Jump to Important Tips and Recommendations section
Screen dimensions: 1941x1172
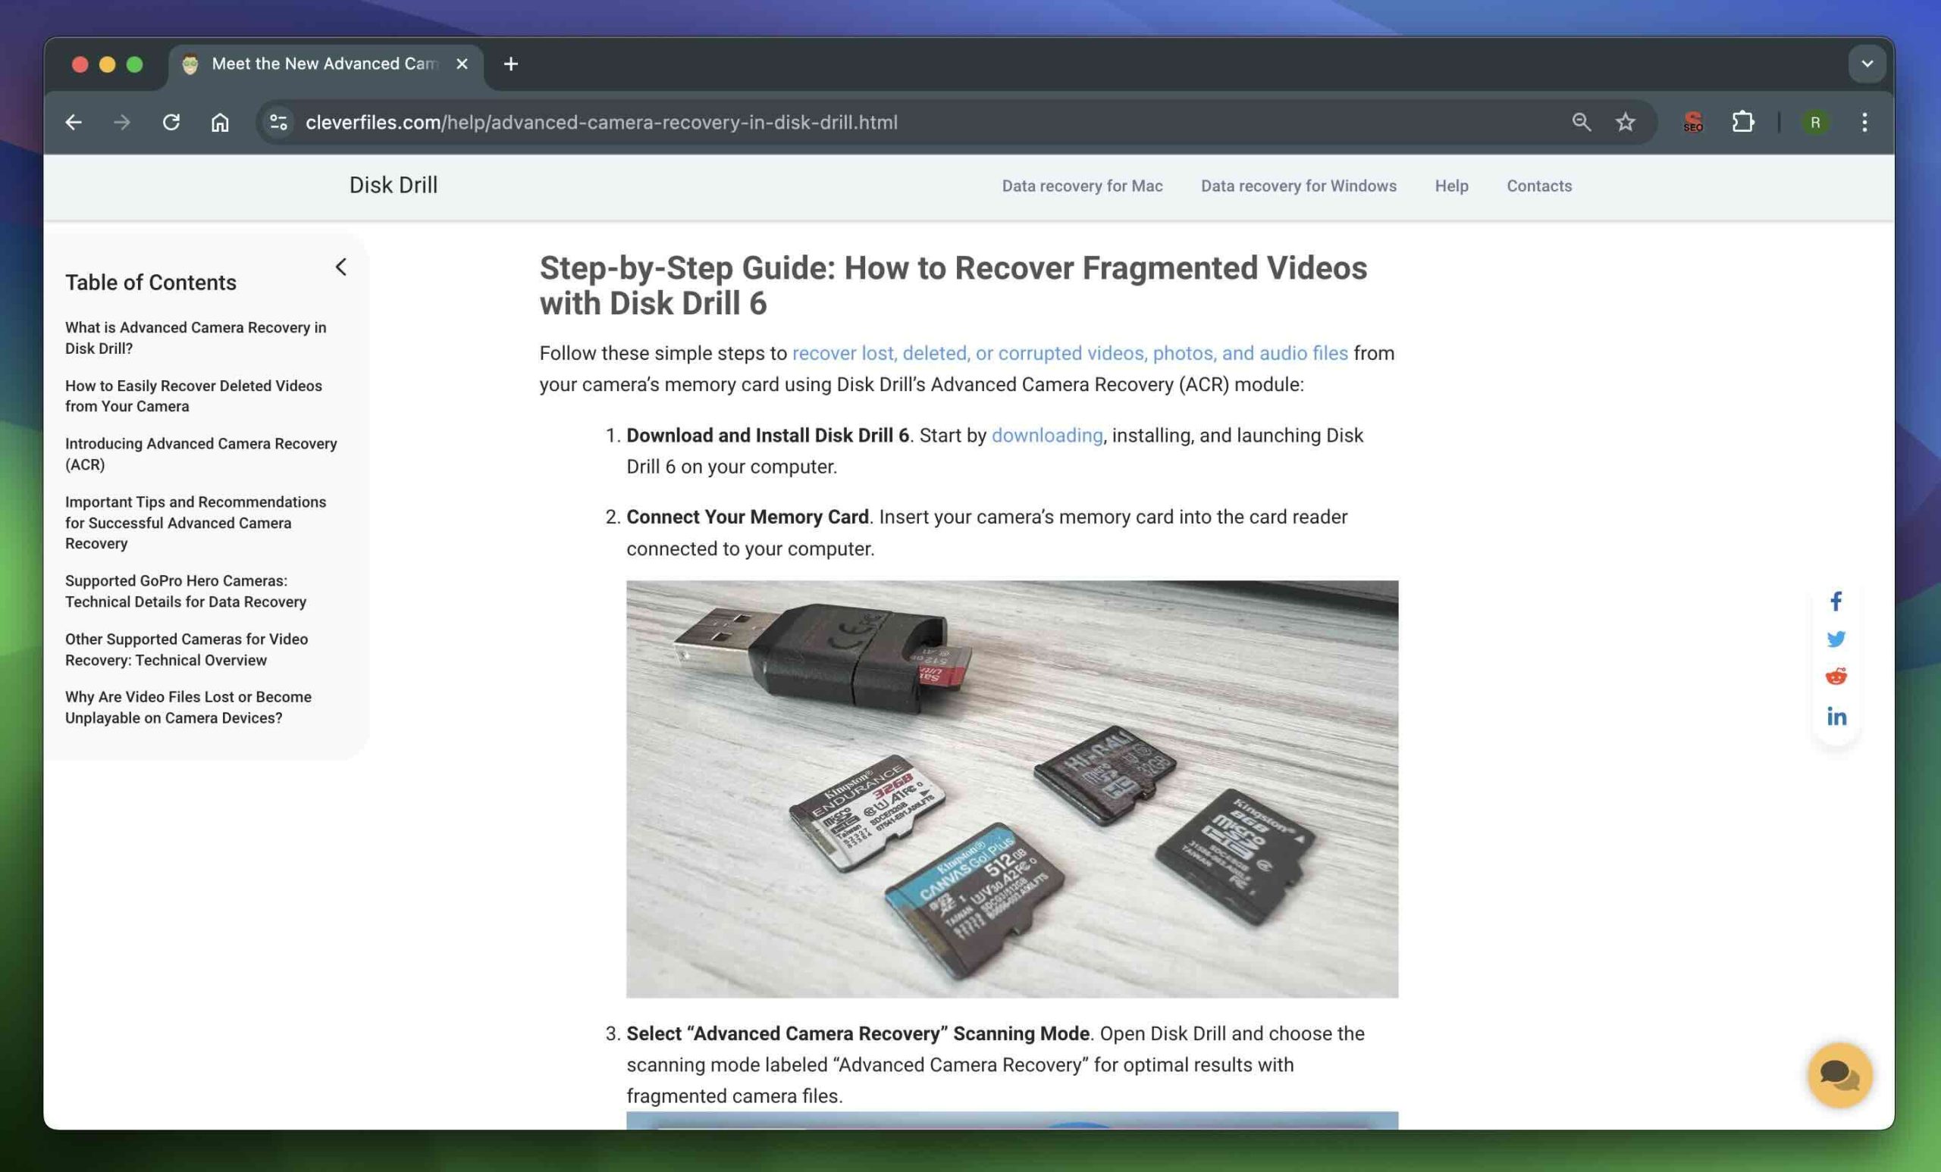[196, 523]
